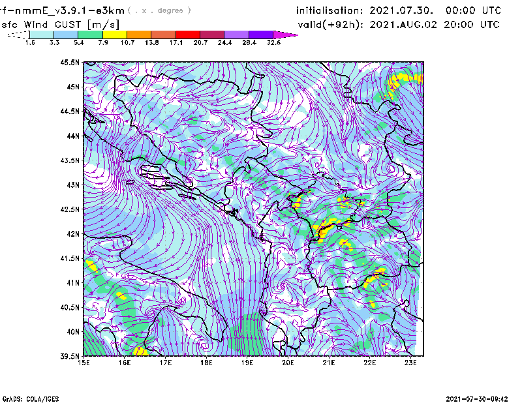Click legend value 10.7
522x403 pixels.
127,42
